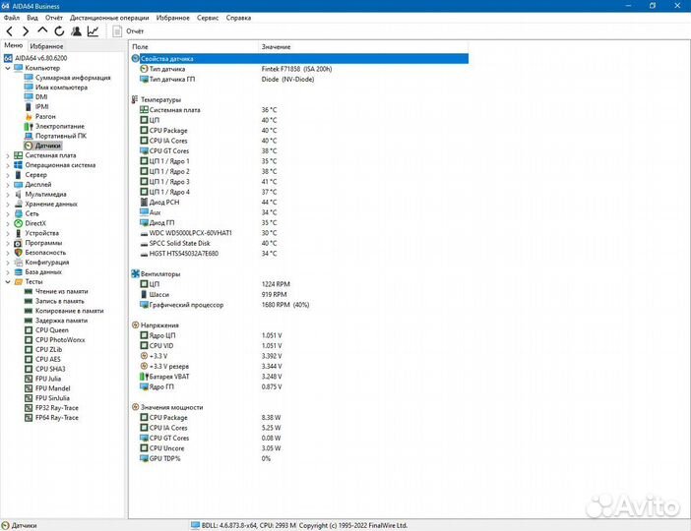The height and width of the screenshot is (531, 691).
Task: Open the Файл menu
Action: (12, 18)
